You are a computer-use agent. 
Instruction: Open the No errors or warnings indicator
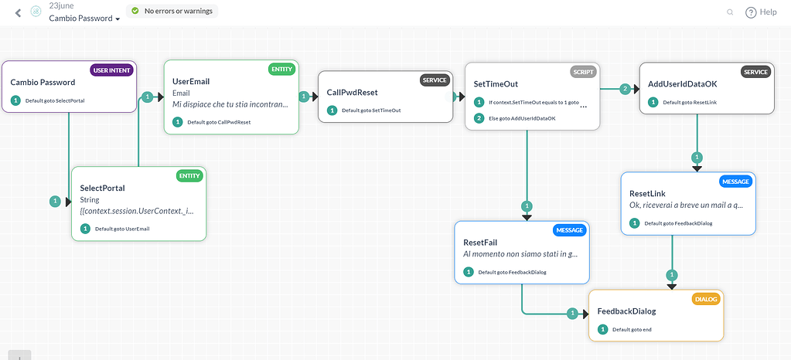click(172, 11)
